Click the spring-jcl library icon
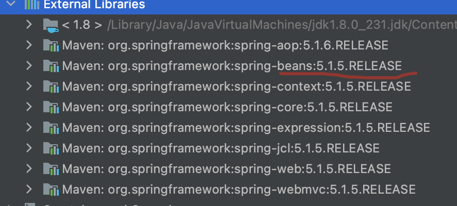This screenshot has height=206, width=457. 51,148
